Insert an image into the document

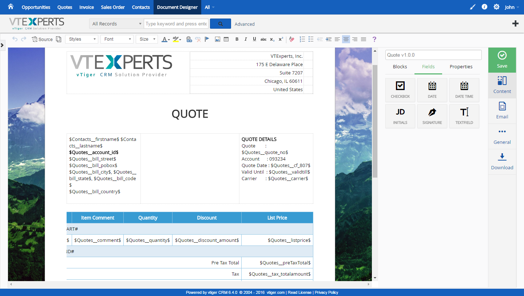(x=217, y=39)
